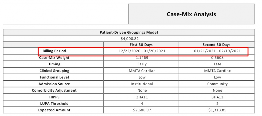The height and width of the screenshot is (116, 262).
Task: Click the 01/21/2021 - 02/19/2021 date range
Action: [x=217, y=51]
